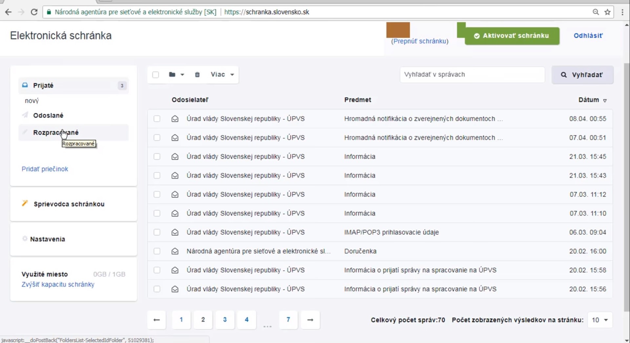Check the box for the 20.02. 15:56 message

tap(157, 289)
